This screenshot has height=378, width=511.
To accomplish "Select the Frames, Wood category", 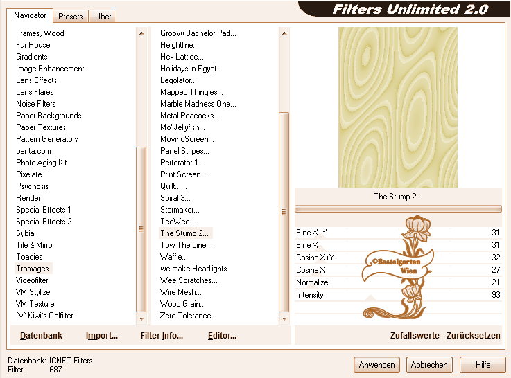I will coord(40,33).
